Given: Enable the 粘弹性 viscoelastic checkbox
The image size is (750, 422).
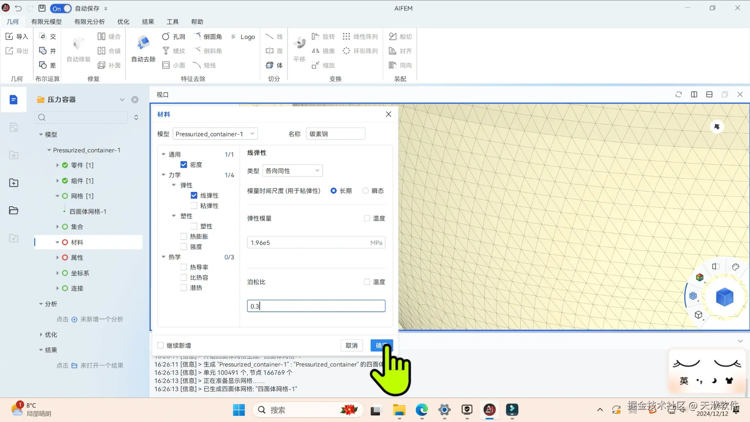Looking at the screenshot, I should [194, 206].
